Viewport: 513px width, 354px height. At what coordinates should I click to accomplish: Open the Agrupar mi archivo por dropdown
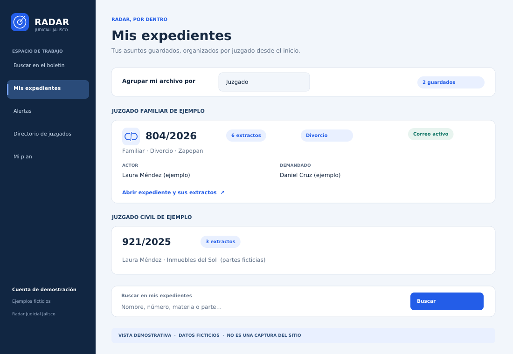(x=264, y=82)
